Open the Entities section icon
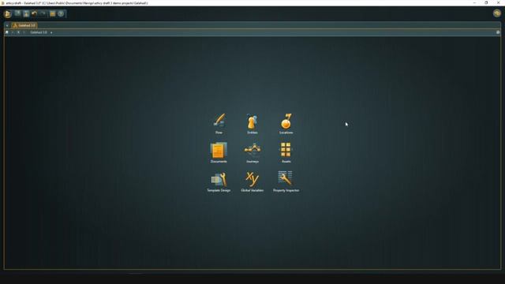Viewport: 505px width, 284px height. pyautogui.click(x=252, y=121)
